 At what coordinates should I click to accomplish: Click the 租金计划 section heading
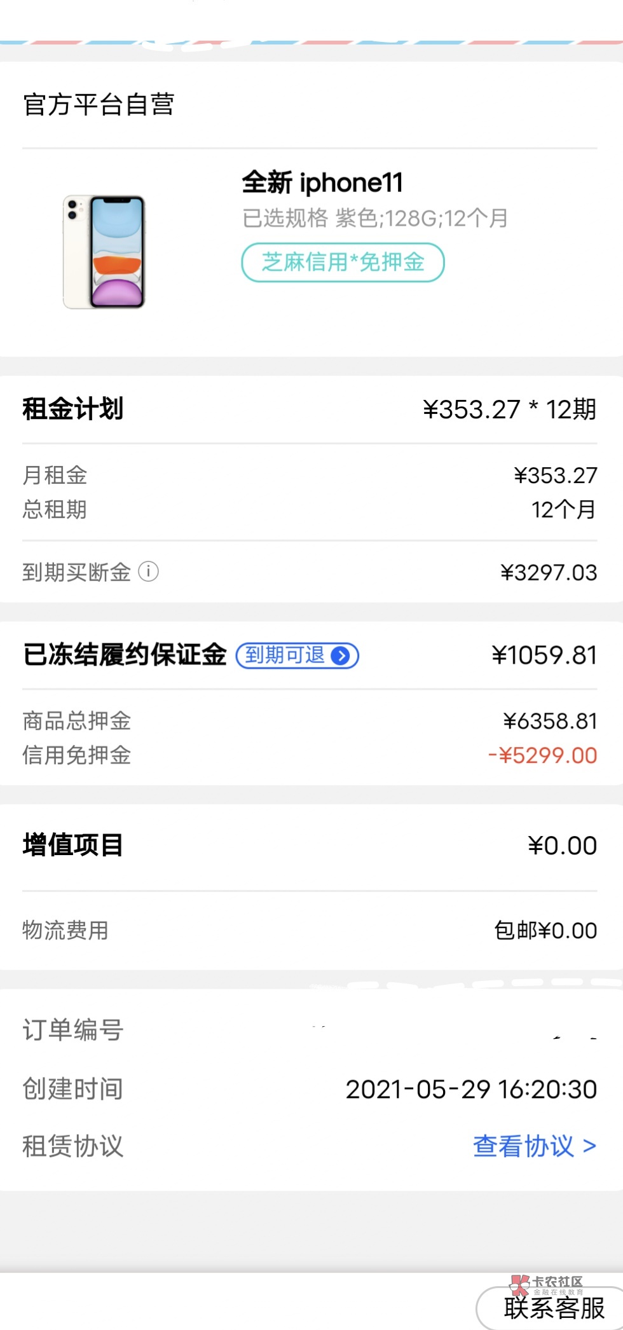click(x=73, y=409)
